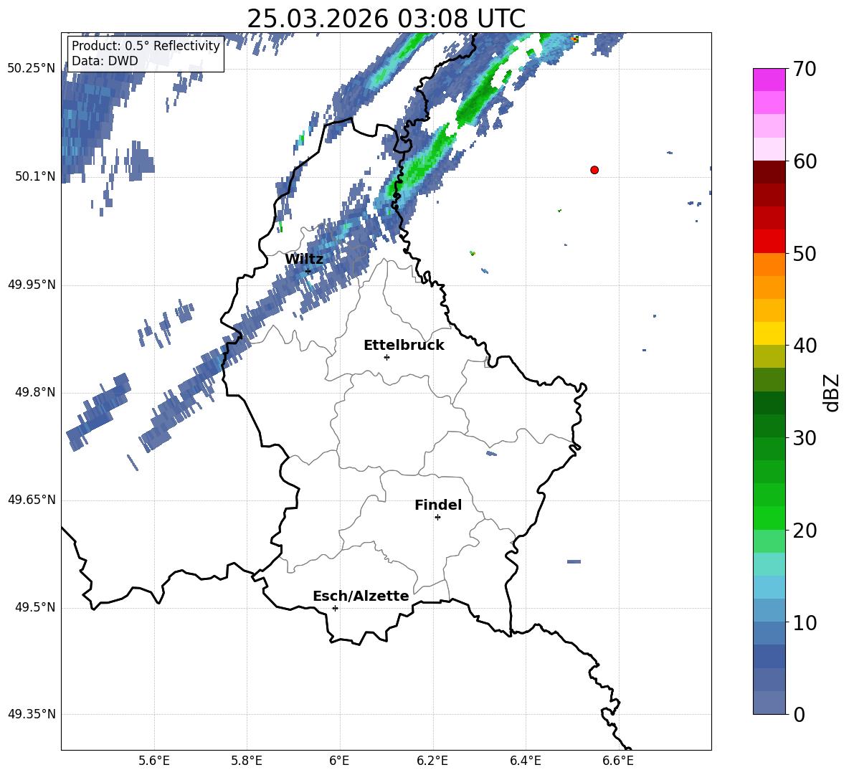Click the Ettelbruck station cross marker

pyautogui.click(x=386, y=357)
